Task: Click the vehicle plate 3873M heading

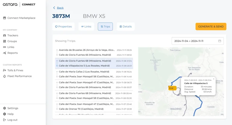Action: coord(61,16)
